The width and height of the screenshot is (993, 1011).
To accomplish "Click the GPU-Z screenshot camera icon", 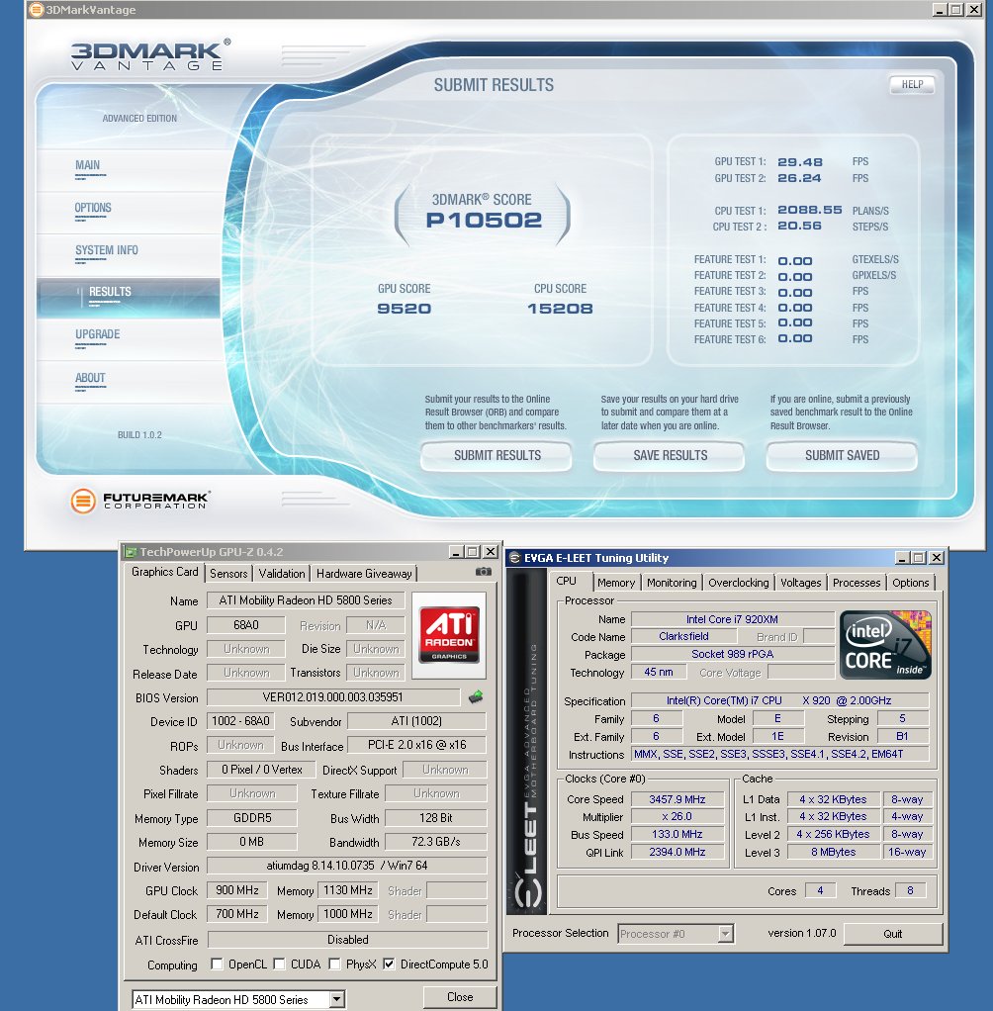I will [483, 571].
